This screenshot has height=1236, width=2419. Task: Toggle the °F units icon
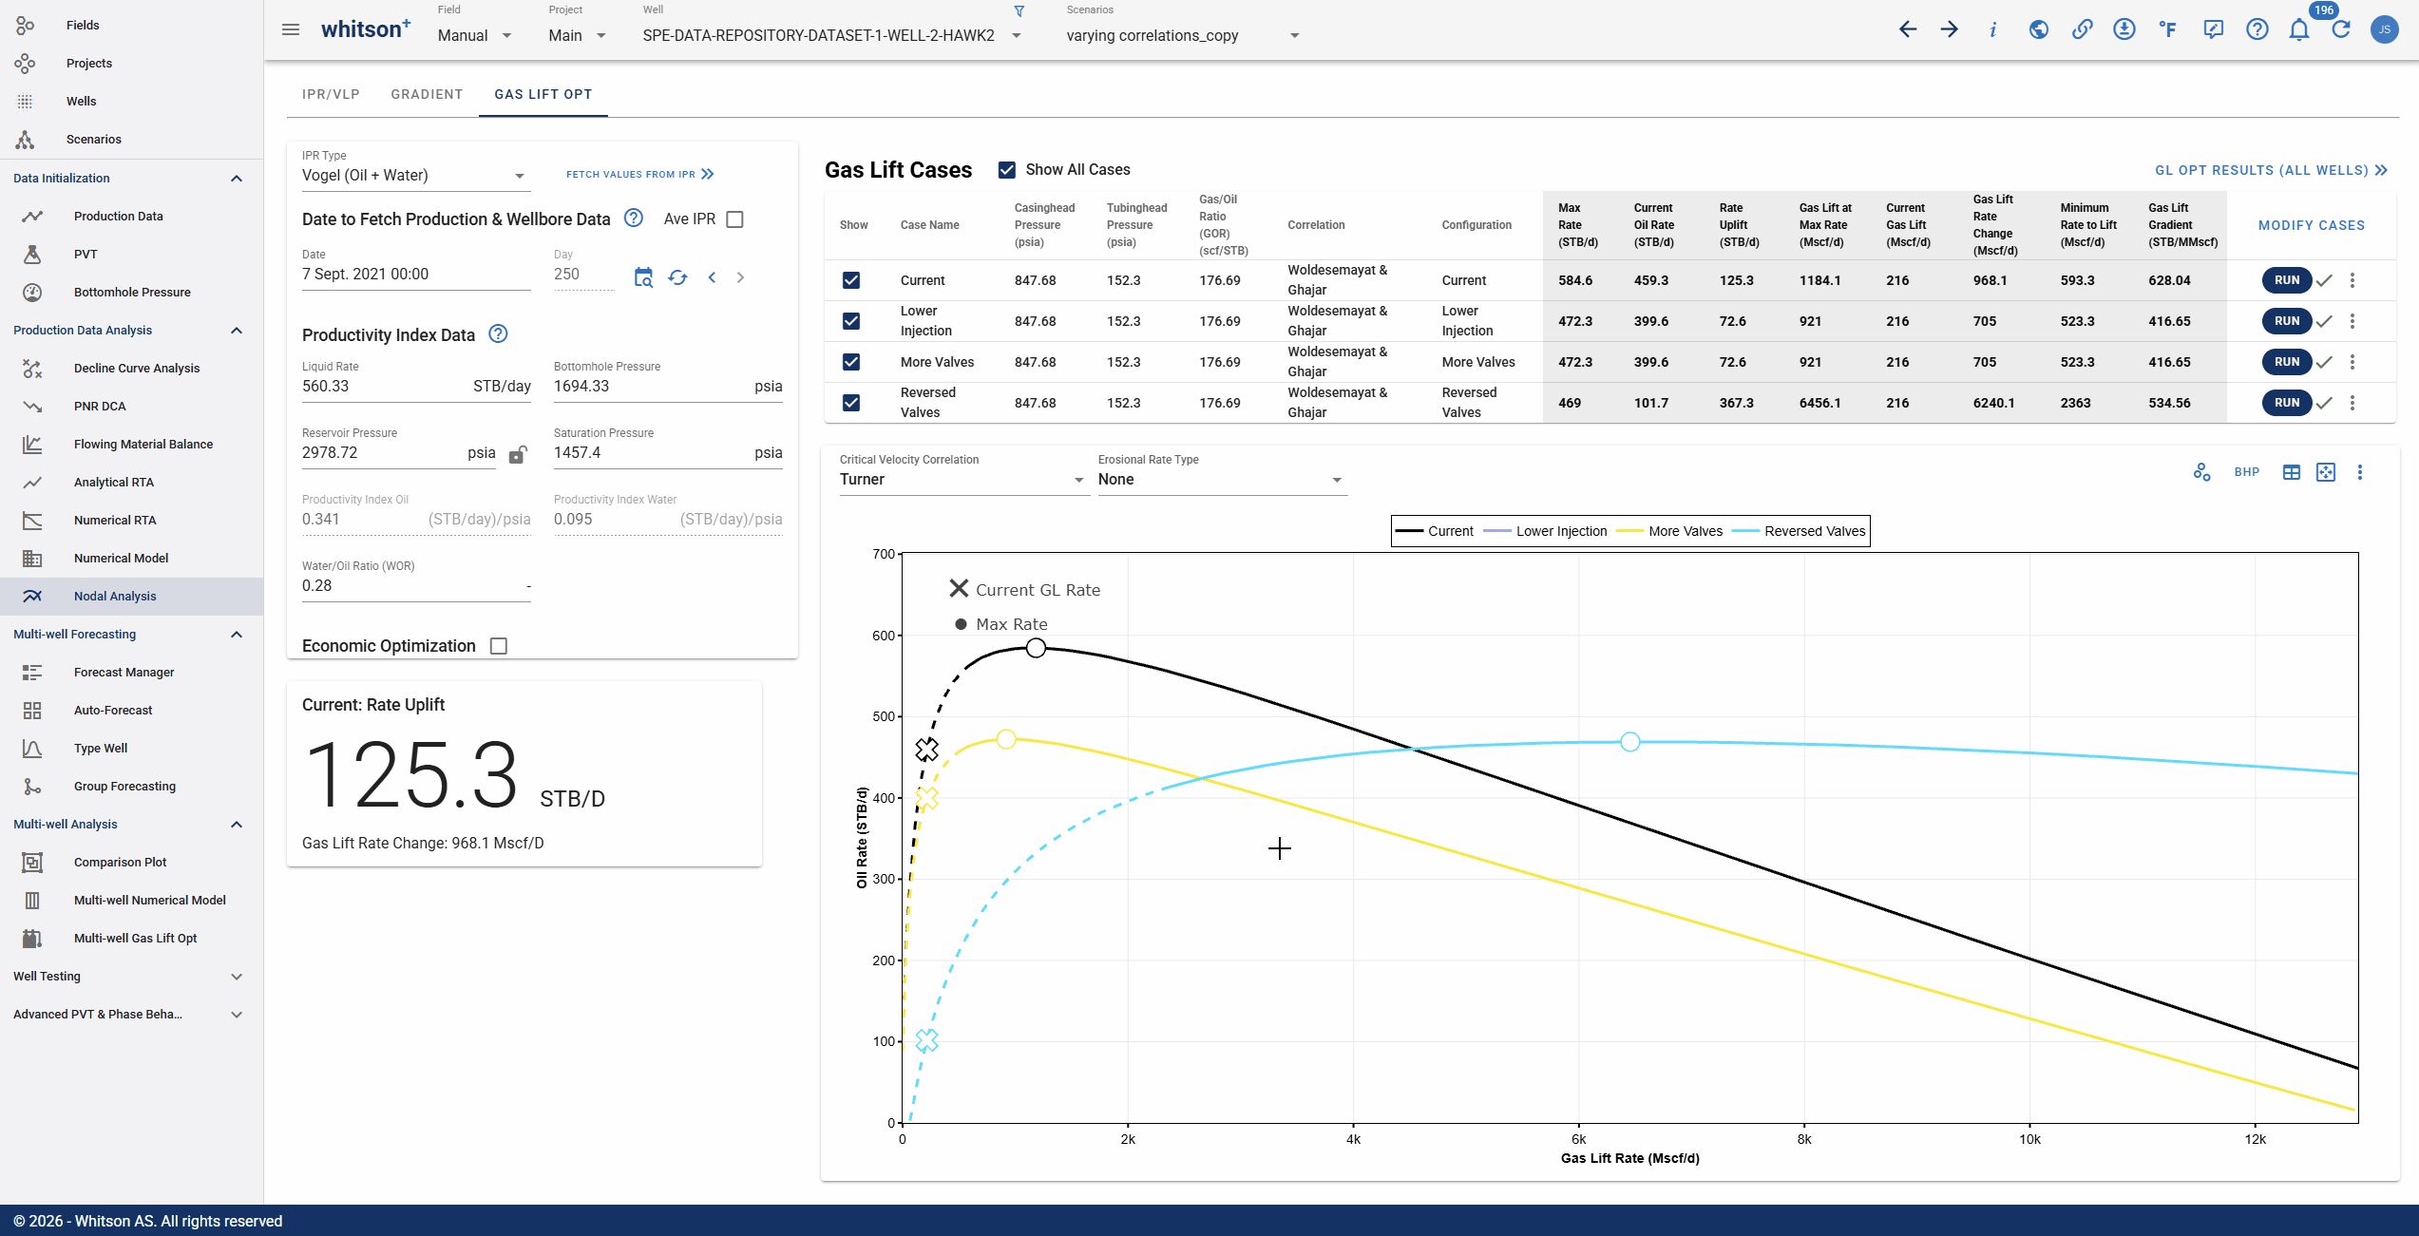click(x=2167, y=29)
